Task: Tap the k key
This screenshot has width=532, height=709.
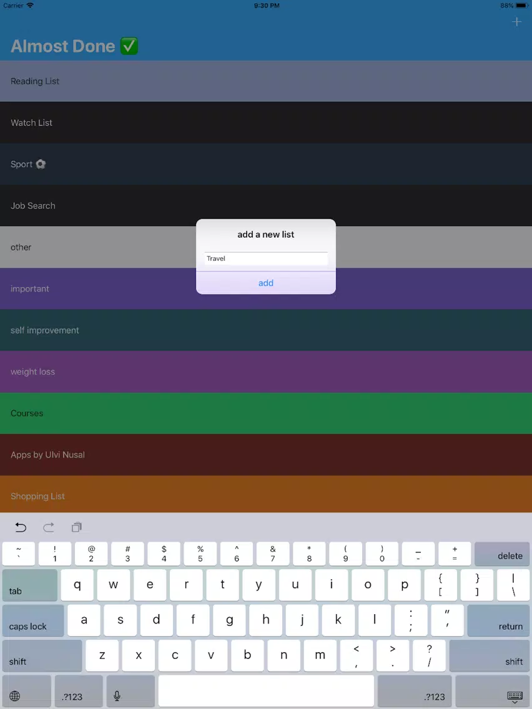Action: pos(338,620)
